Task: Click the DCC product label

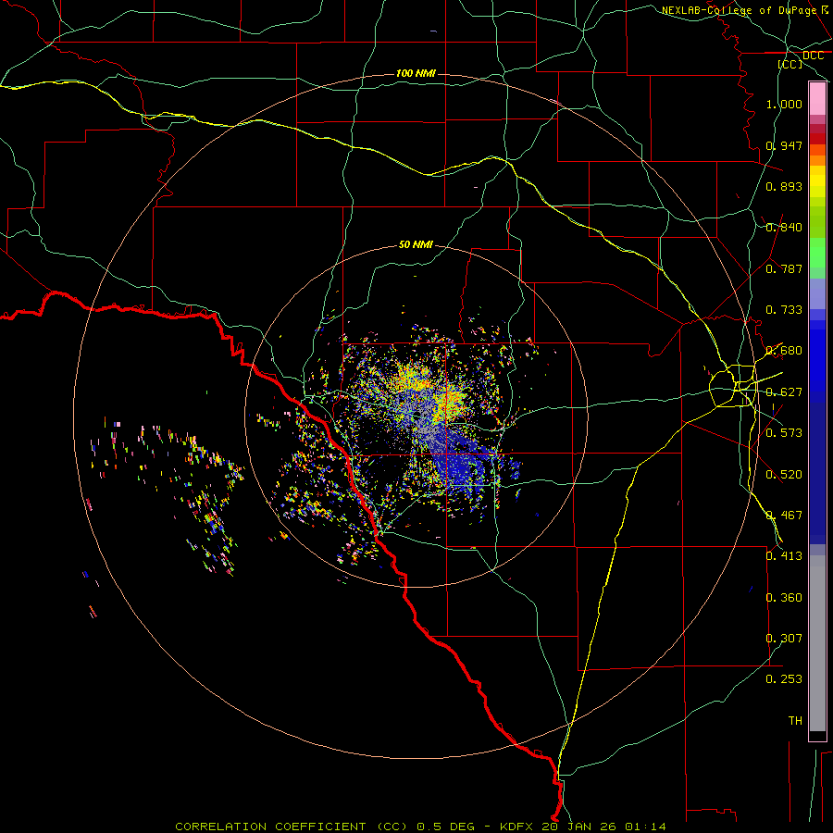Action: coord(813,56)
